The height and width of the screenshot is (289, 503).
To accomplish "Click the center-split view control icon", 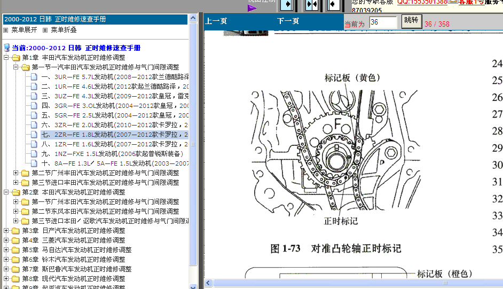I will (312, 4).
